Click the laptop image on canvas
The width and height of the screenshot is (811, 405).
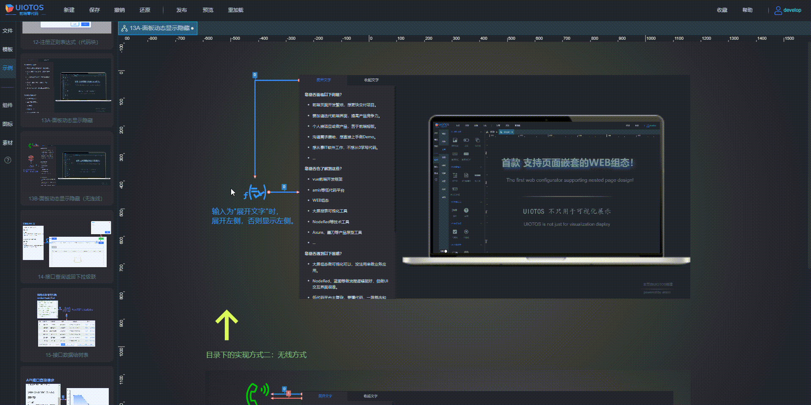coord(546,188)
